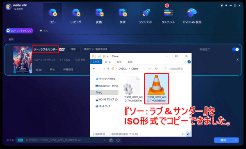
Task: Click 映画/テレビ番組を検索 button
Action: [96, 50]
